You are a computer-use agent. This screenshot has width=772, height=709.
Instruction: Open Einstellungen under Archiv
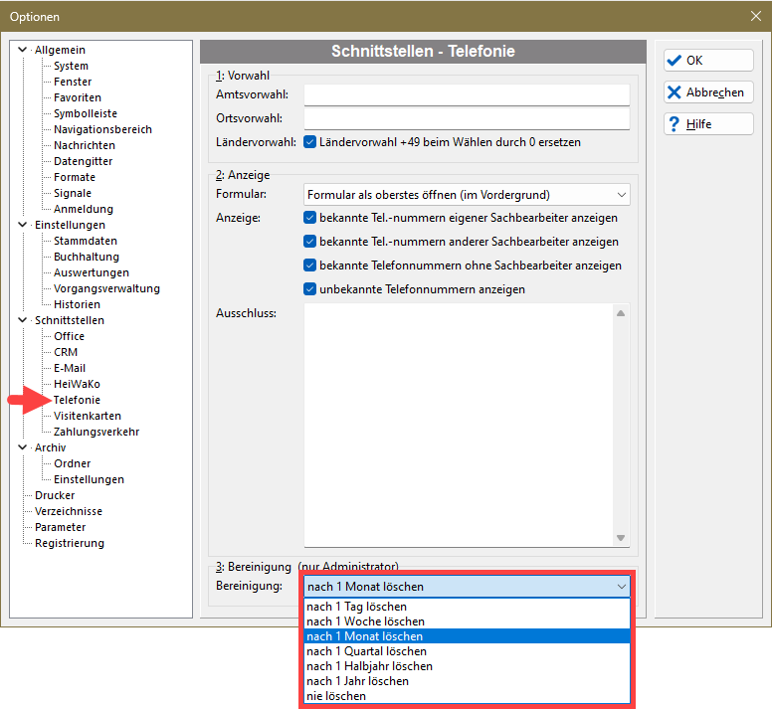coord(89,479)
